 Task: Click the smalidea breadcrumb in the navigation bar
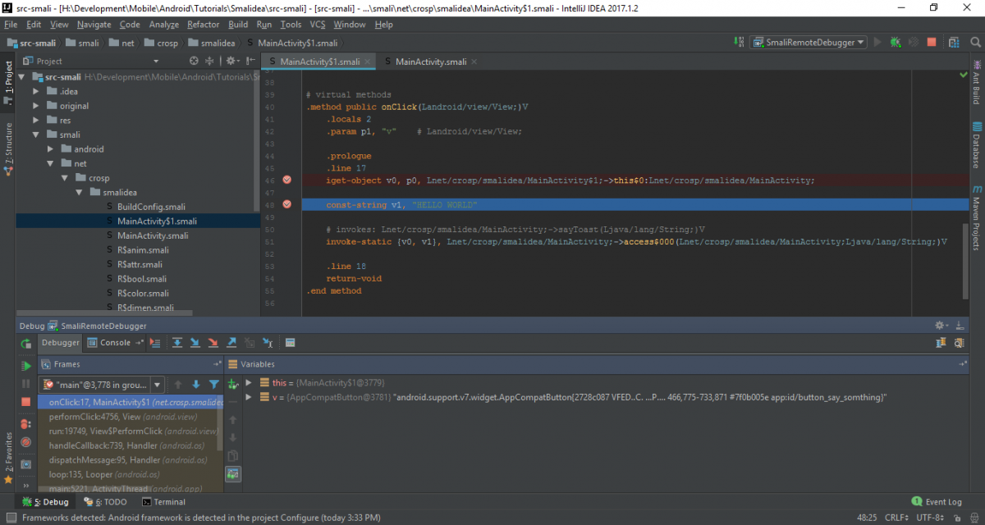coord(212,43)
